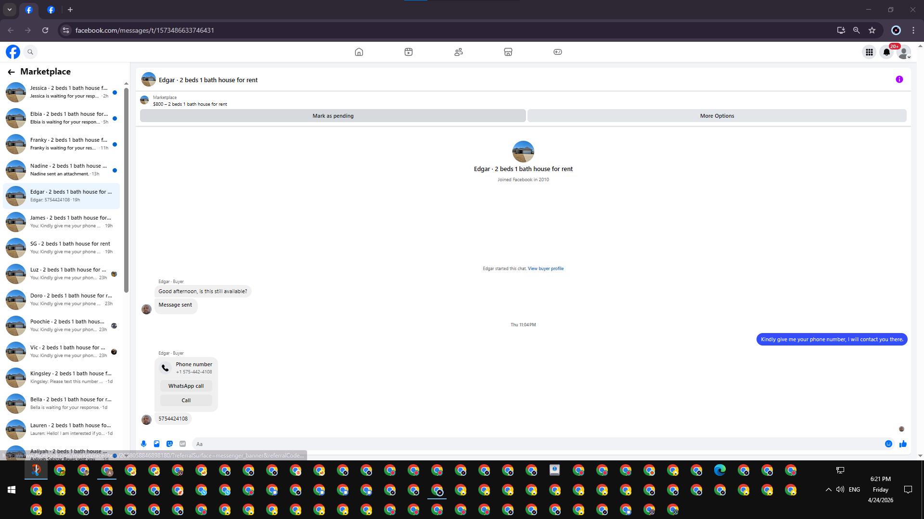Open Franky's conversation
This screenshot has height=519, width=924.
62,144
